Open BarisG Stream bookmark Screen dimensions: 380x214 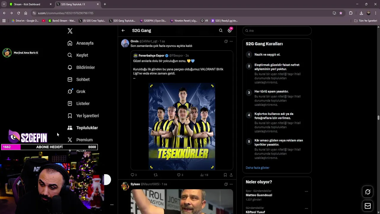[62, 21]
